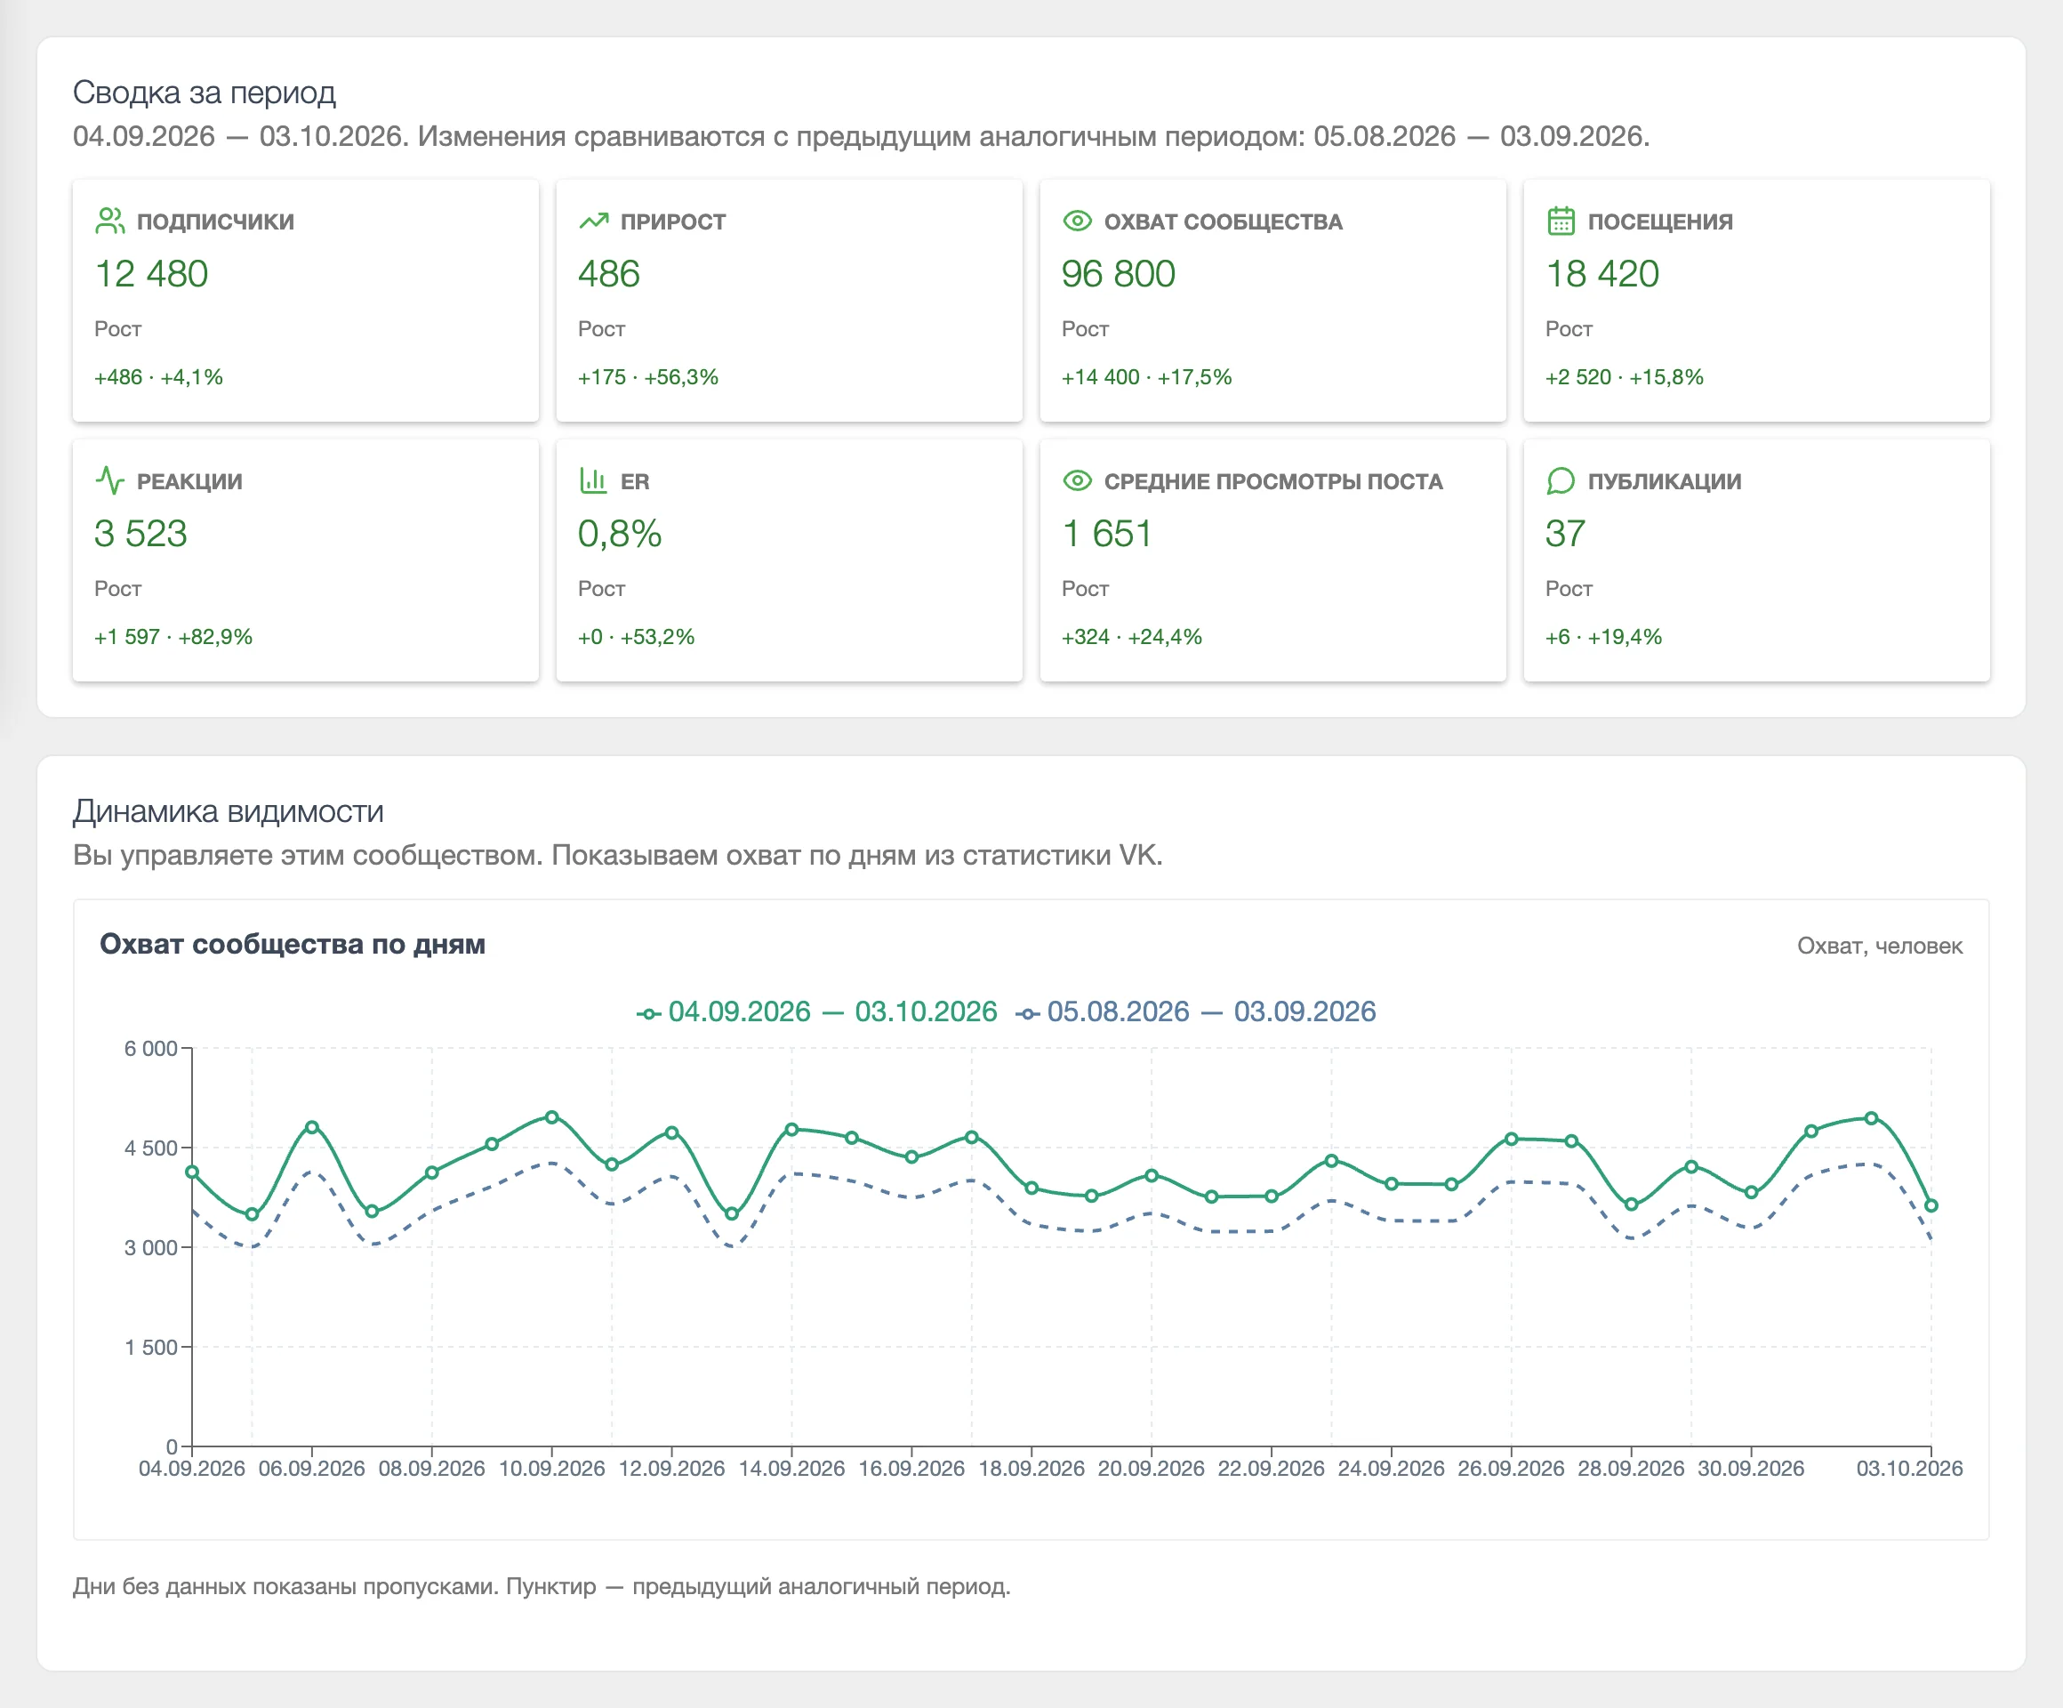Select the average post views value 1 651
Viewport: 2063px width, 1708px height.
click(x=1107, y=534)
